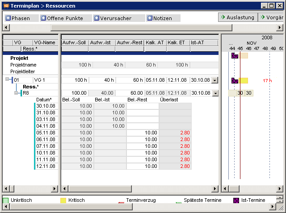Image resolution: width=286 pixels, height=213 pixels.
Task: Click the filter field below Aufw.-Soll
Action: point(75,49)
